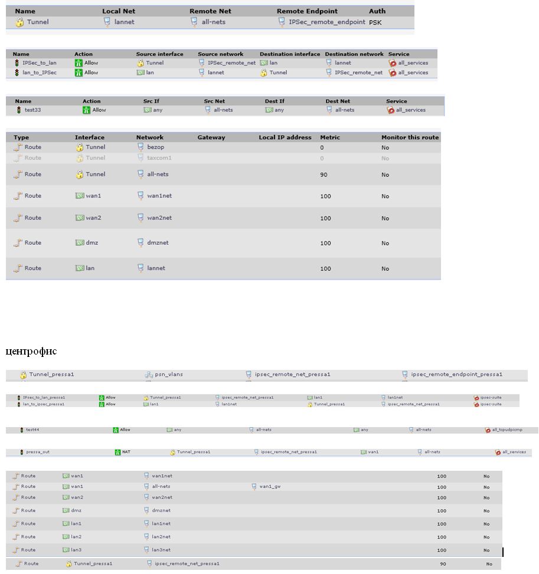This screenshot has width=539, height=574.
Task: Click the traffic-light icon of the lan_to_IPSec rule
Action: tap(17, 73)
